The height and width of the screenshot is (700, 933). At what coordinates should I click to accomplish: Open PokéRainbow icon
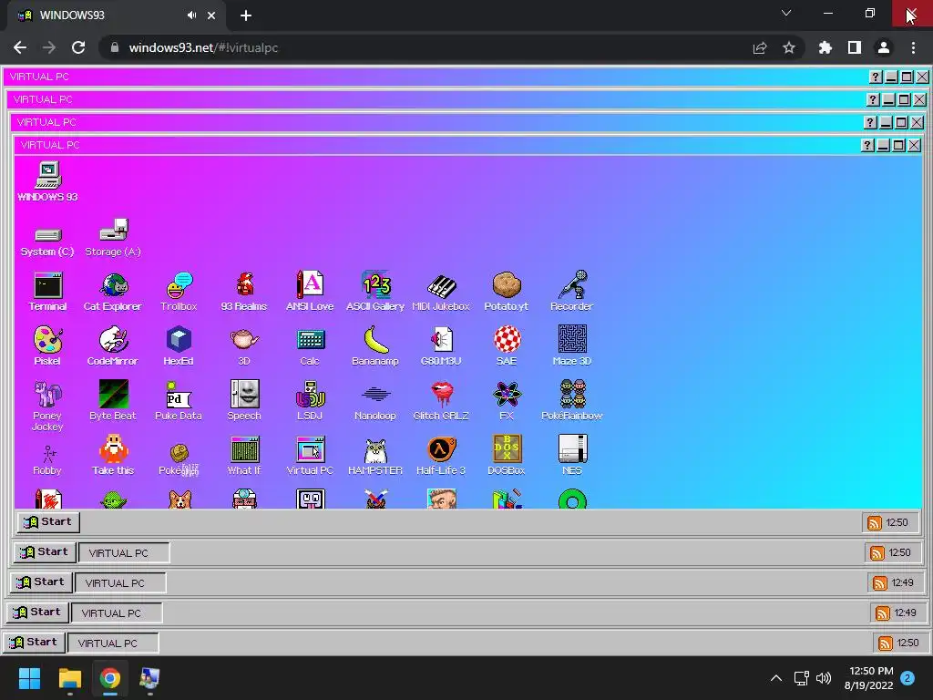[572, 401]
